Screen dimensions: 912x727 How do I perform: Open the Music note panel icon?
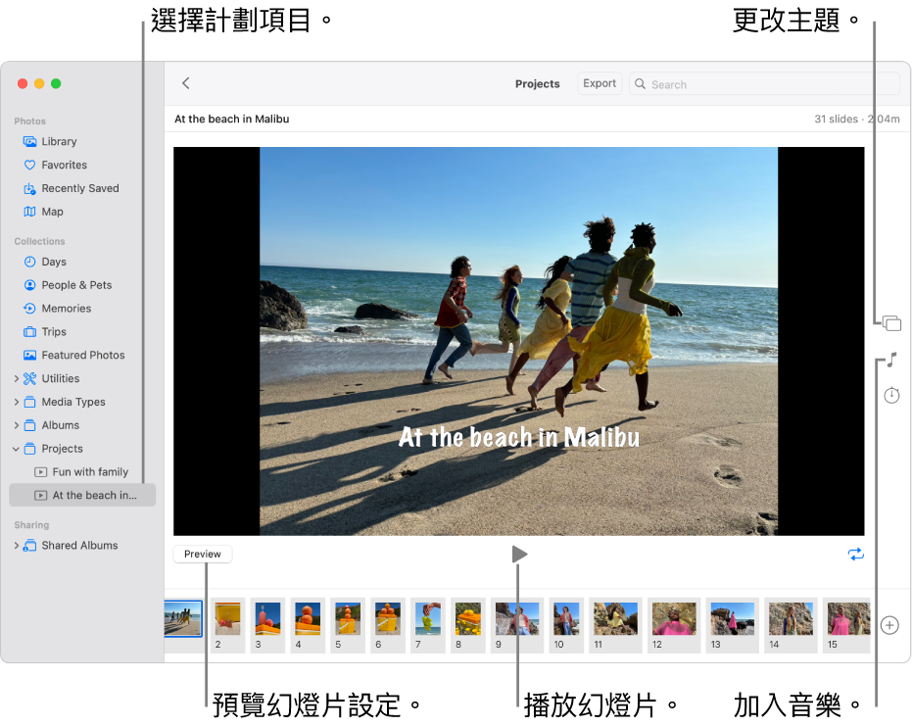(x=891, y=360)
